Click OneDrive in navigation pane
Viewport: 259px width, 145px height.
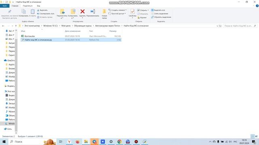pos(9,60)
